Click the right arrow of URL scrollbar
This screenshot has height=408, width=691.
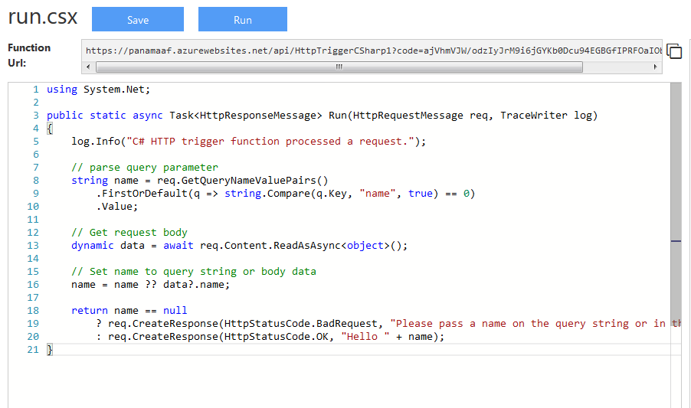click(x=655, y=67)
